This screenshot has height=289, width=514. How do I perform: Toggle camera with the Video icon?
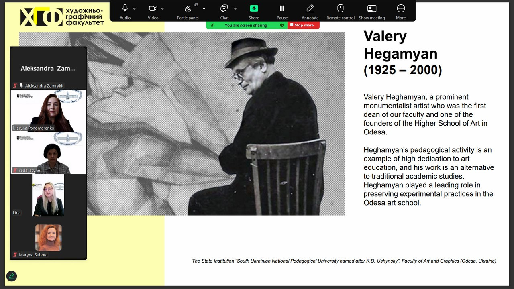pos(153,8)
